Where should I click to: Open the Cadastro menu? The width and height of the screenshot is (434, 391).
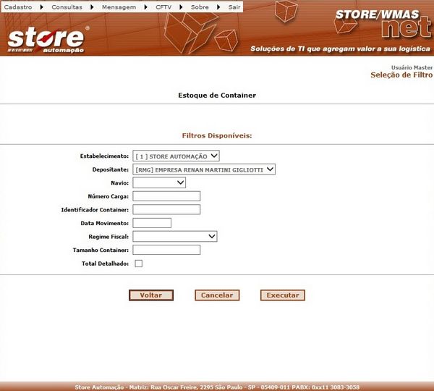(18, 6)
